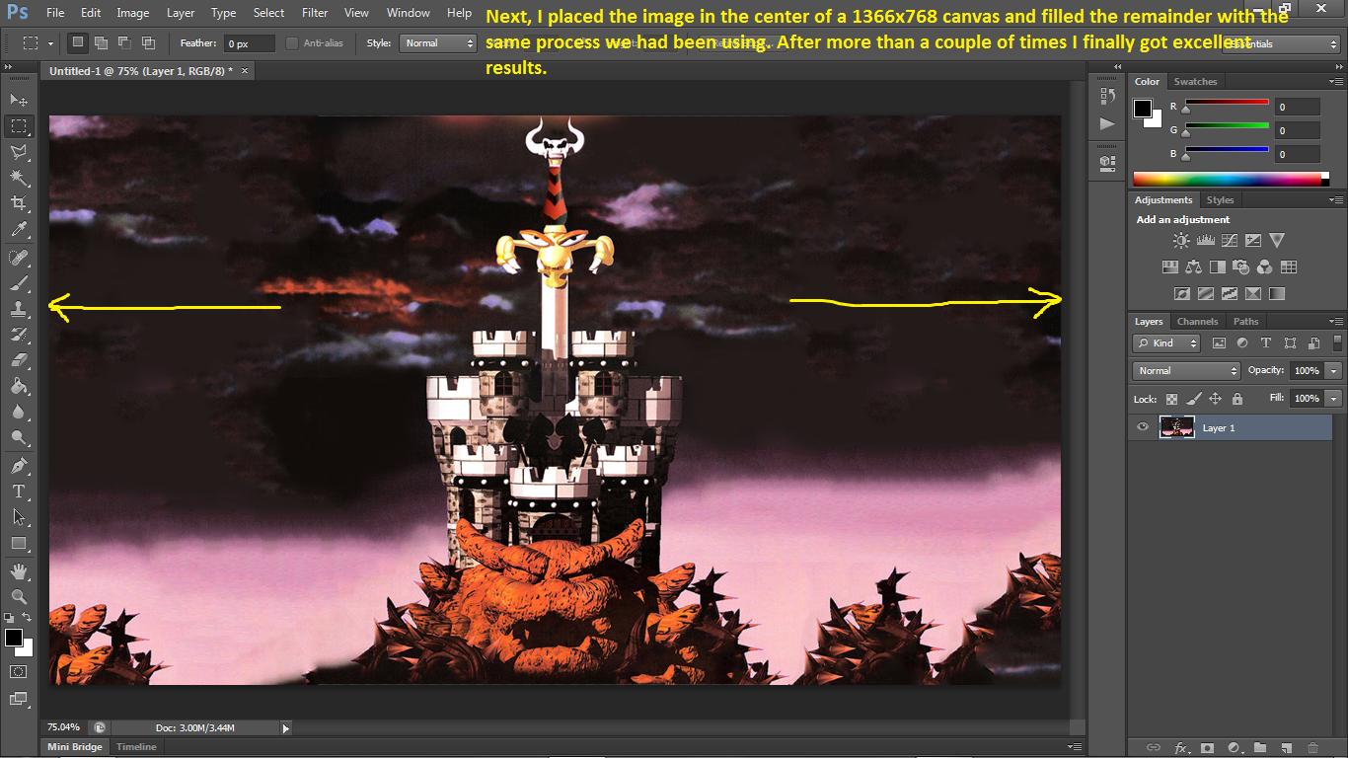The image size is (1348, 758).
Task: Switch to the Channels tab
Action: [x=1197, y=322]
